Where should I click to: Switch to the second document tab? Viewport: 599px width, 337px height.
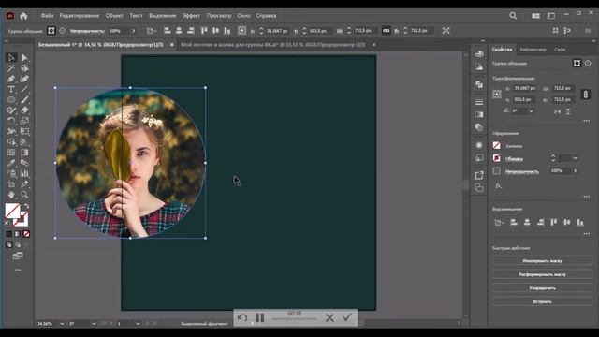coord(272,45)
